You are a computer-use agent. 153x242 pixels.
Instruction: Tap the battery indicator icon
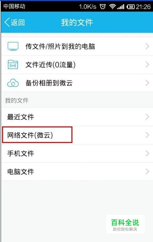click(x=131, y=7)
